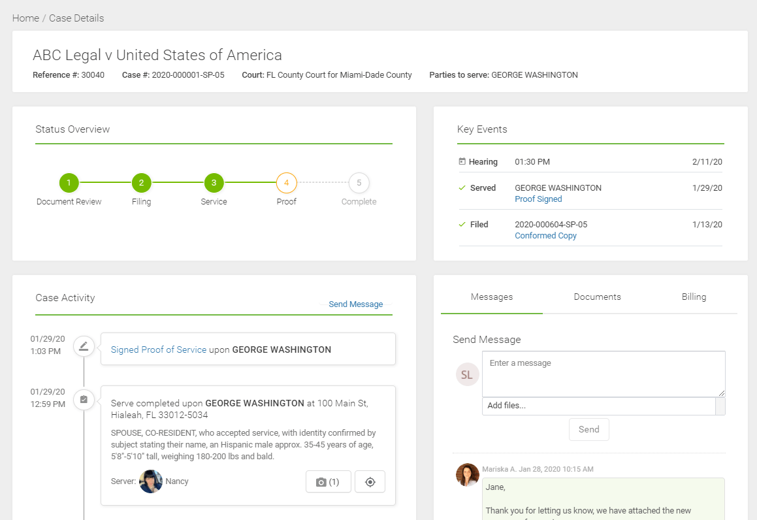Click step 3 Service status circle

(214, 183)
